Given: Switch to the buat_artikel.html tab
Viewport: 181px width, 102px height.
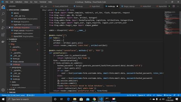Looking at the screenshot, I should 61,6.
